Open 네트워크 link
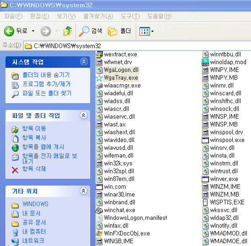Image resolution: width=251 pixels, height=246 pixels. coord(33,241)
